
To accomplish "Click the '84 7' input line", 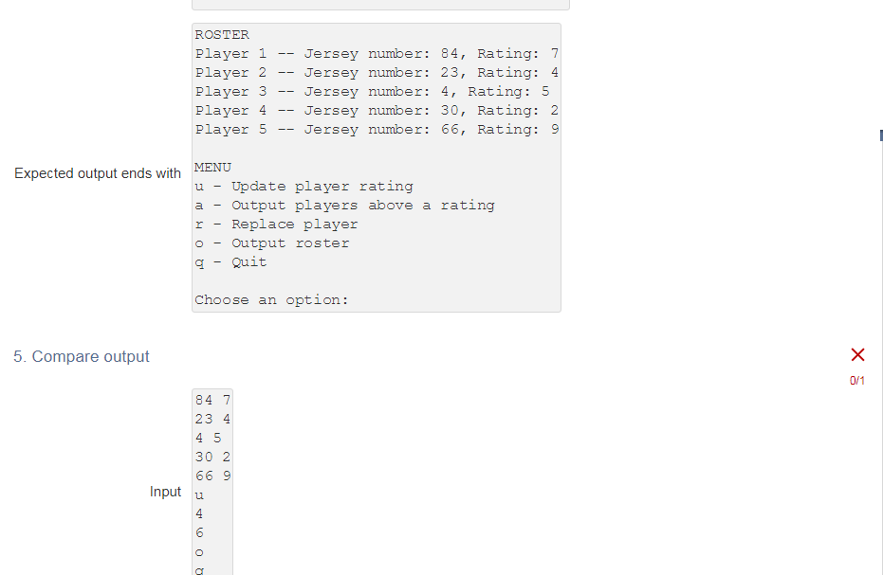I will 210,400.
